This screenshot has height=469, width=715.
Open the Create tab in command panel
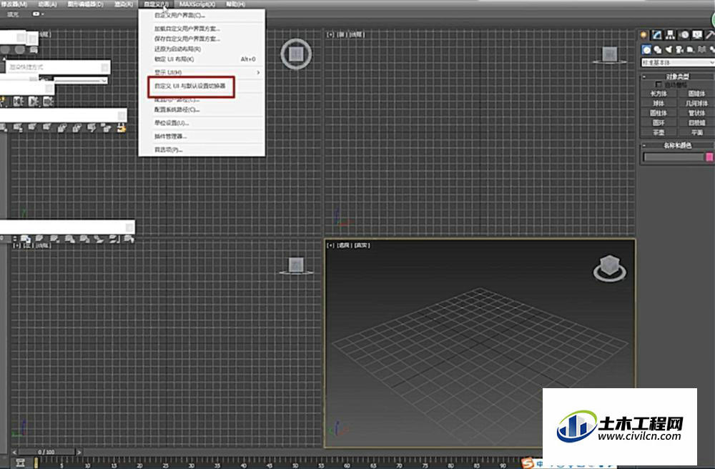[643, 35]
